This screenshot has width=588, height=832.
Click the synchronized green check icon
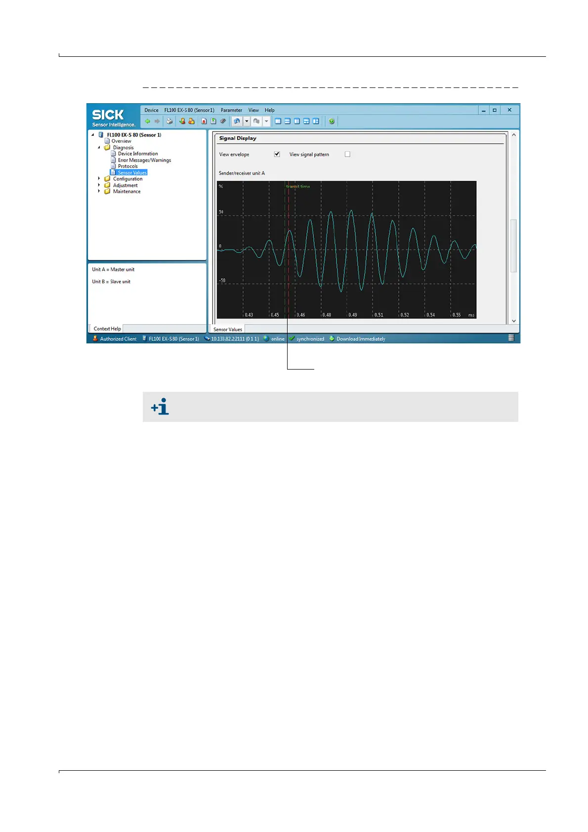292,338
